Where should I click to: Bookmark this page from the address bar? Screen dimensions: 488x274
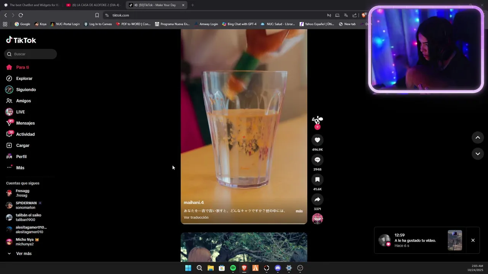pyautogui.click(x=97, y=15)
